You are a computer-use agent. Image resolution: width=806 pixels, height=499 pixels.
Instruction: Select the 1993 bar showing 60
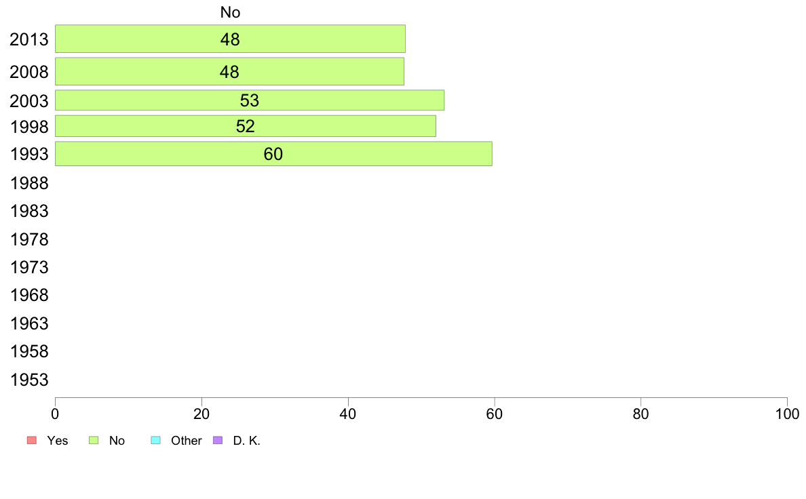point(273,154)
